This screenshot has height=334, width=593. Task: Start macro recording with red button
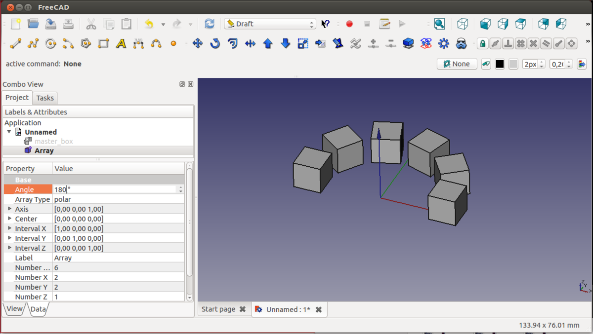pyautogui.click(x=349, y=24)
